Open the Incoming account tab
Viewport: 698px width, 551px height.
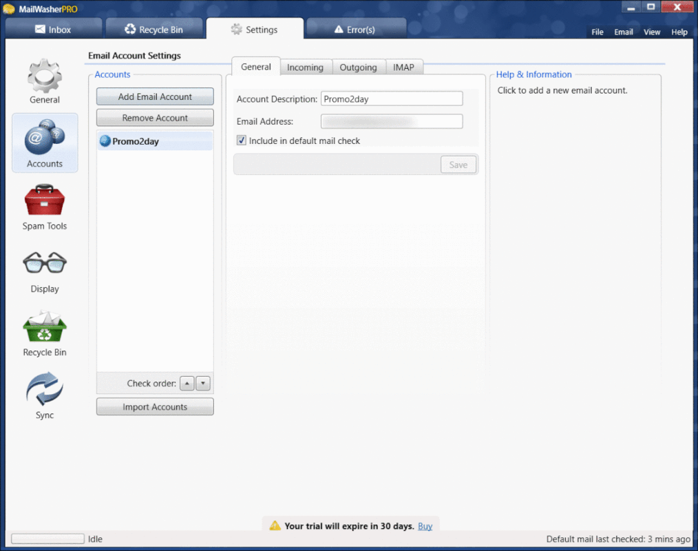[x=306, y=67]
